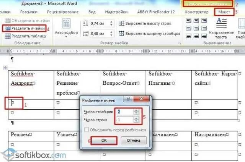The height and width of the screenshot is (162, 245).
Task: Select the align top left icon
Action: click(189, 20)
